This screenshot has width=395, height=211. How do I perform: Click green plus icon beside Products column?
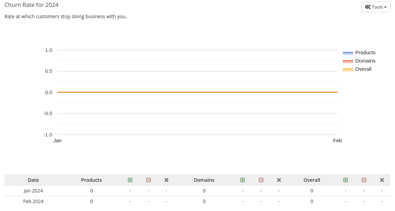(130, 180)
